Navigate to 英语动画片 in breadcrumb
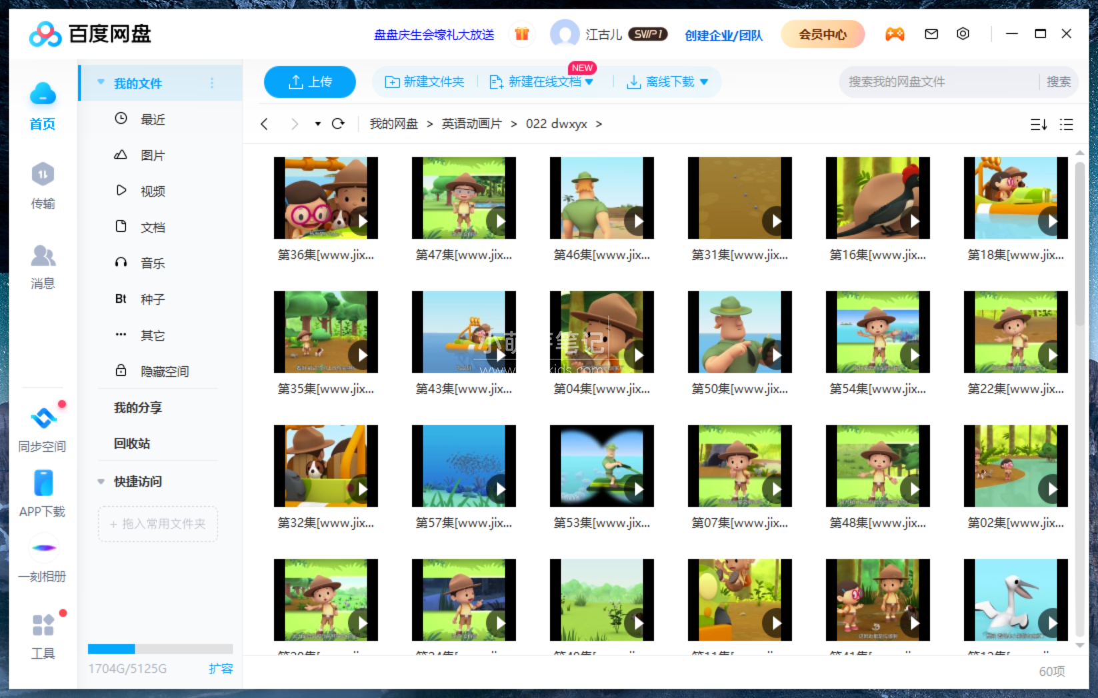This screenshot has height=698, width=1098. click(x=471, y=124)
